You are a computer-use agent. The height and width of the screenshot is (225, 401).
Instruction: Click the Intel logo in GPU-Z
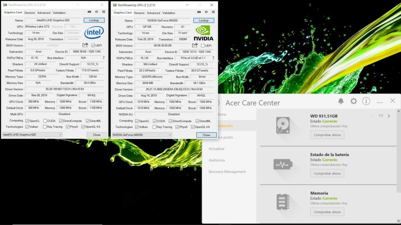[94, 32]
